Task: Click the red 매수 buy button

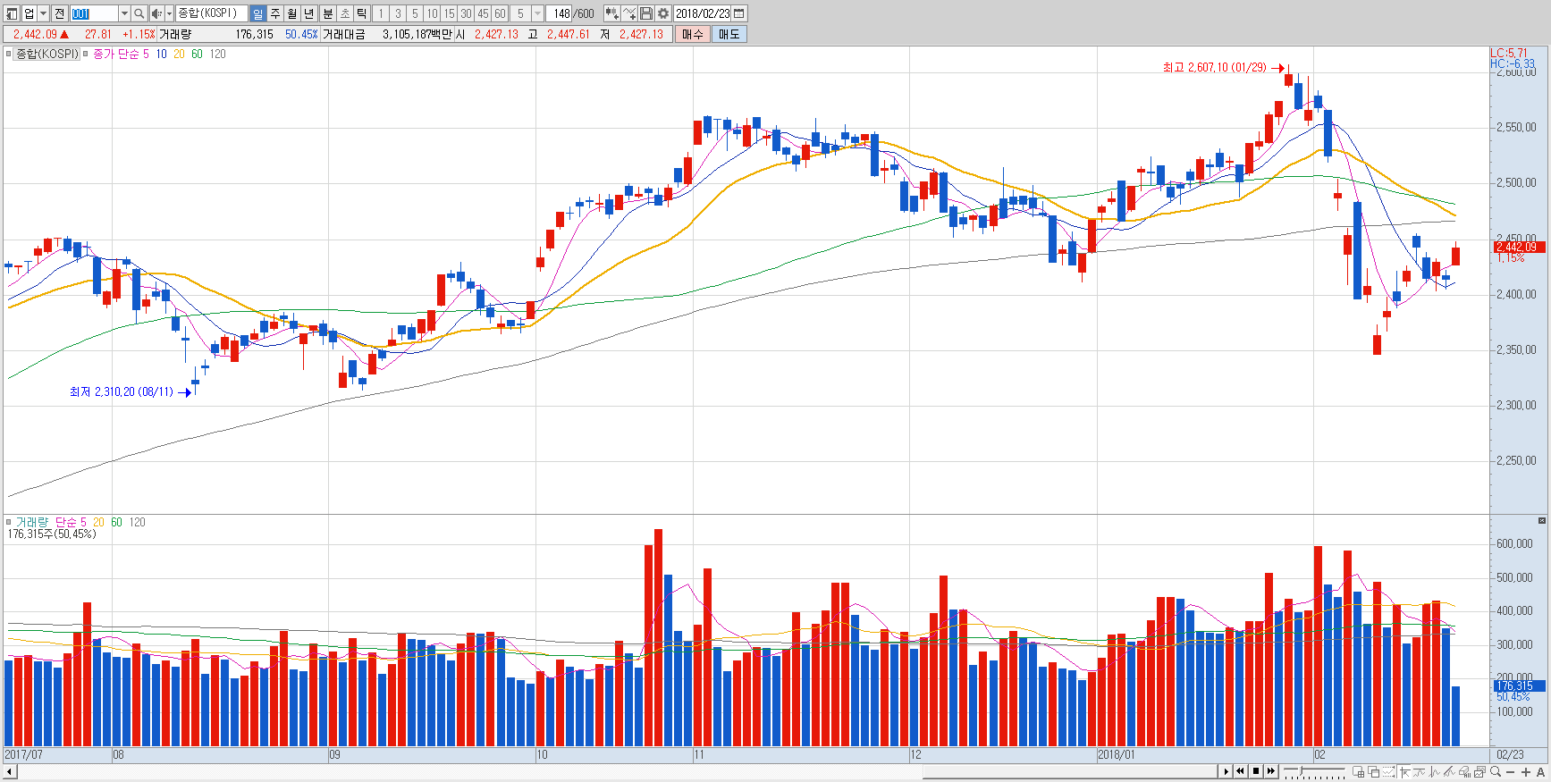Action: point(693,34)
